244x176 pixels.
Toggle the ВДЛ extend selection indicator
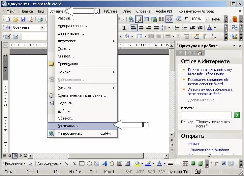tap(151, 172)
